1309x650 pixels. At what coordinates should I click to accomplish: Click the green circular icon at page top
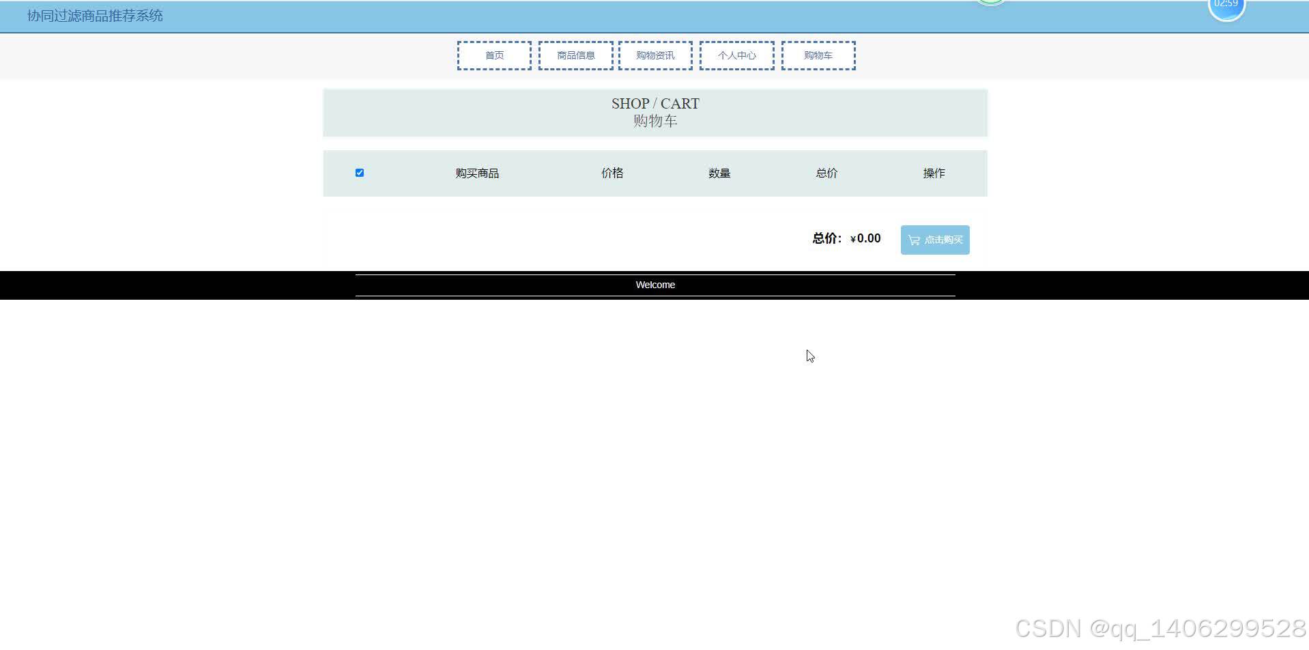[x=989, y=3]
